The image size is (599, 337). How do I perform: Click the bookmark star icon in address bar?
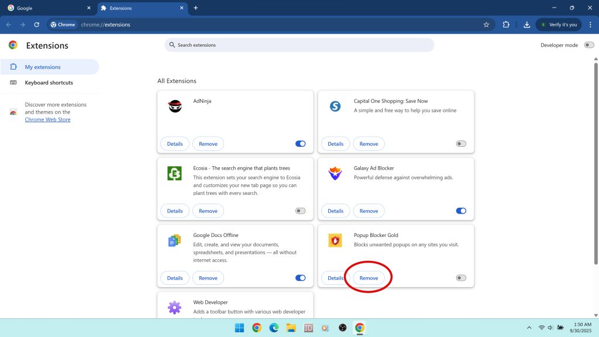click(486, 25)
